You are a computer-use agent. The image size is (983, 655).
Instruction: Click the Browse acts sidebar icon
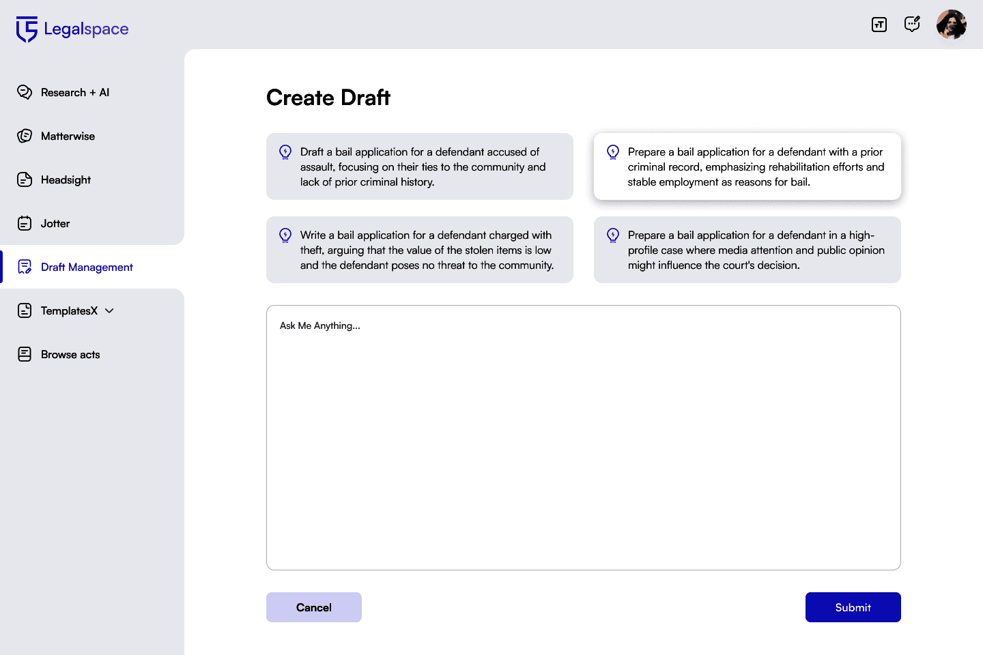coord(25,354)
